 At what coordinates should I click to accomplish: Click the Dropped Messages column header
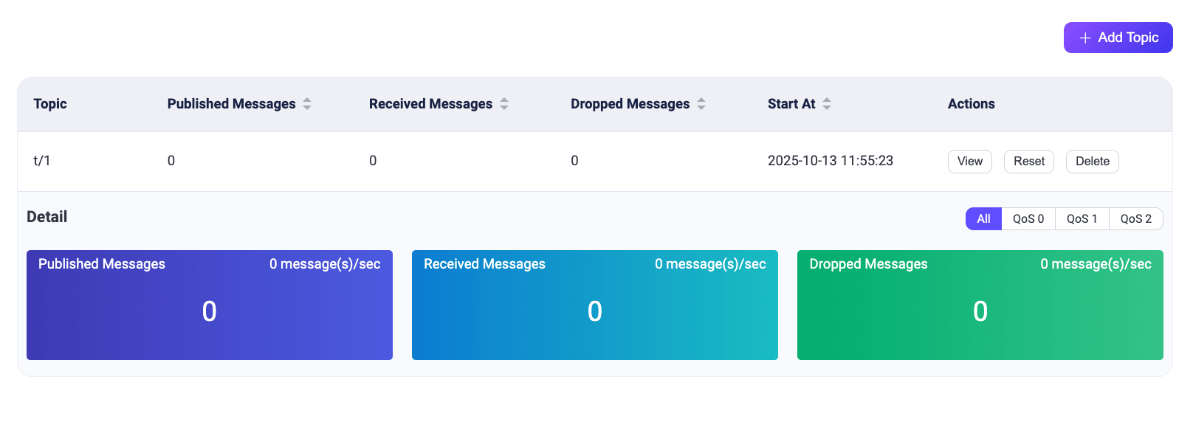(630, 104)
